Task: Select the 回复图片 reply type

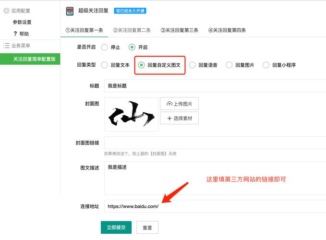Action: (x=229, y=65)
